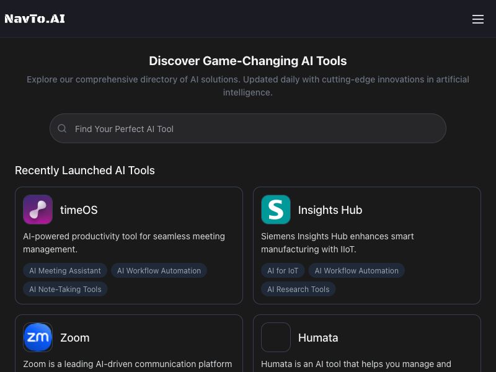The image size is (496, 372).
Task: Click the NavTo.AI logo
Action: 35,19
